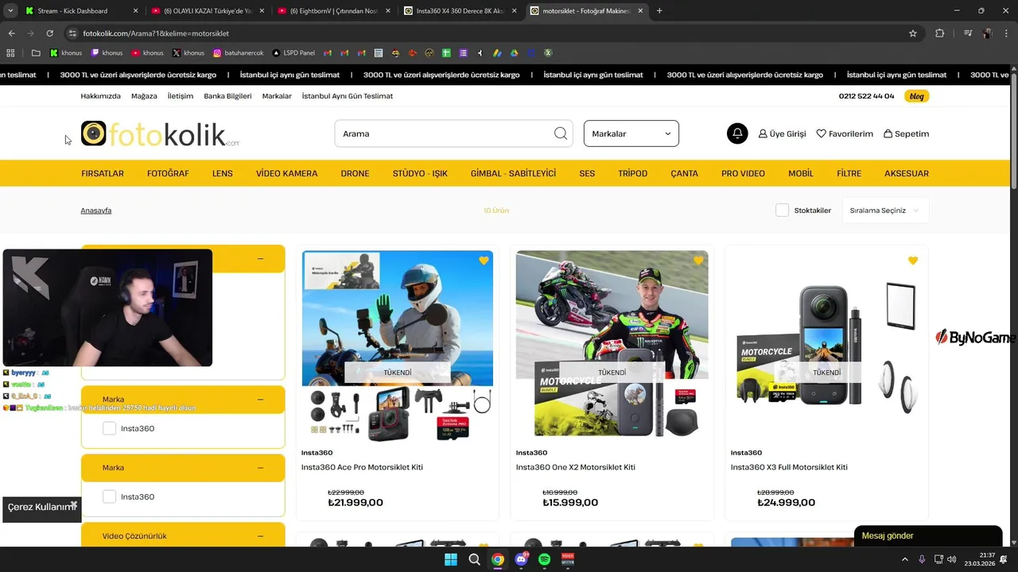1018x572 pixels.
Task: Check Insta360 in first Marka filter
Action: tap(110, 428)
